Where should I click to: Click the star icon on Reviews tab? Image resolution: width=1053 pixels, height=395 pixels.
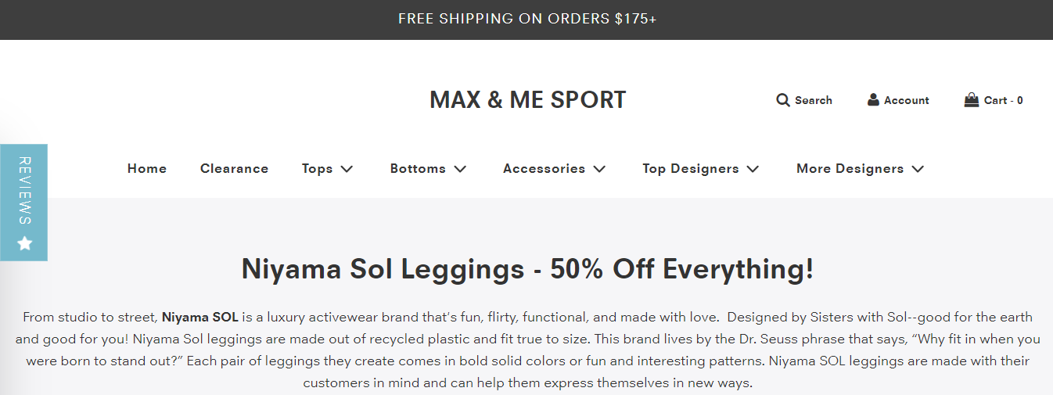(x=24, y=243)
